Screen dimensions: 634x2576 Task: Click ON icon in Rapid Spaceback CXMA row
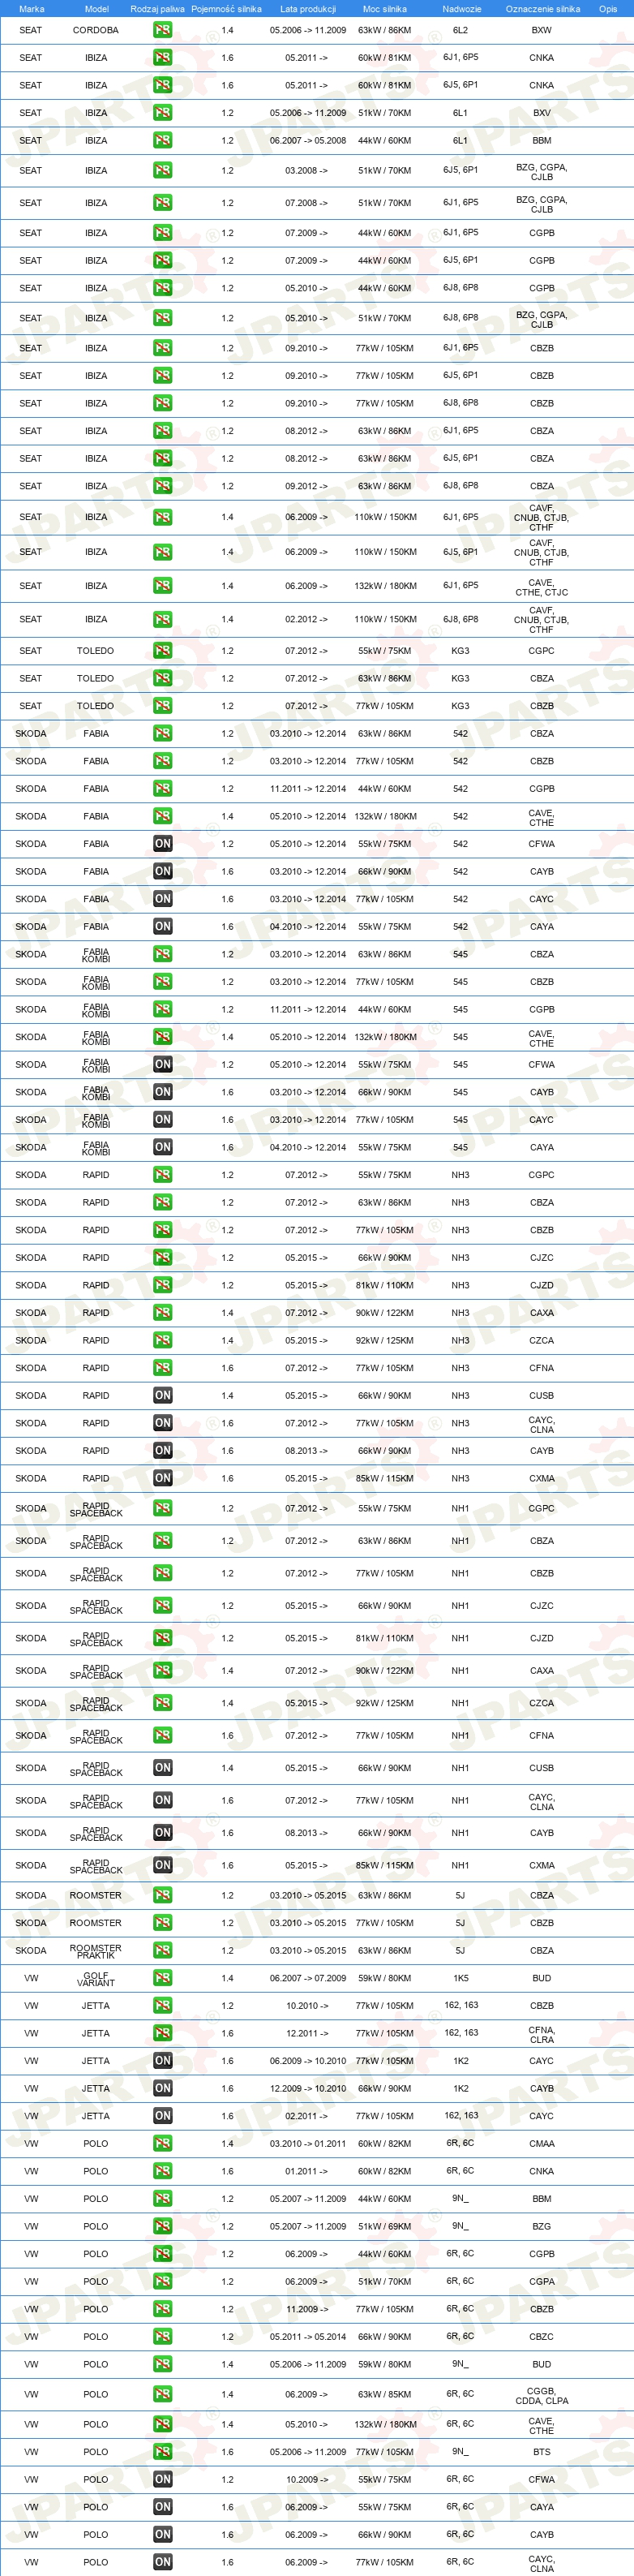tap(162, 1866)
